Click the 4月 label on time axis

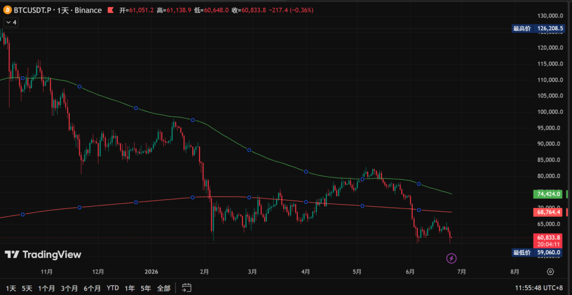pyautogui.click(x=306, y=272)
